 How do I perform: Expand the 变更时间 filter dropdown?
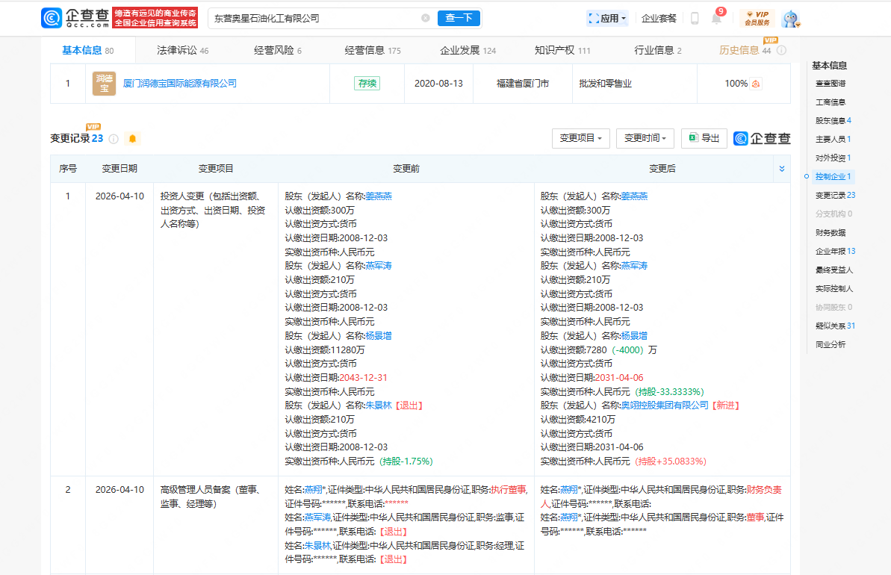(645, 138)
